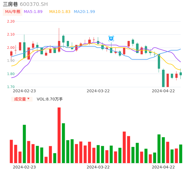Screen dimensions: 194x171
Task: Click the MA10:1.83 indicator label
Action: (x=60, y=12)
